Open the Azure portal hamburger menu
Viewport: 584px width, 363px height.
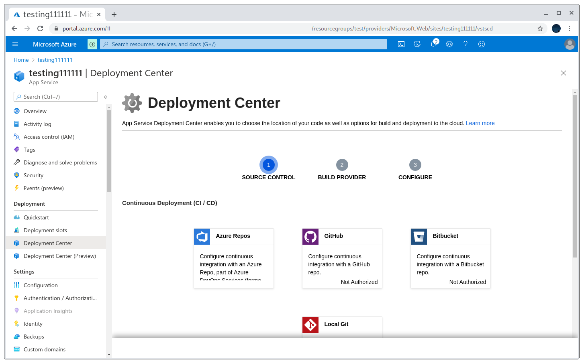pos(15,44)
